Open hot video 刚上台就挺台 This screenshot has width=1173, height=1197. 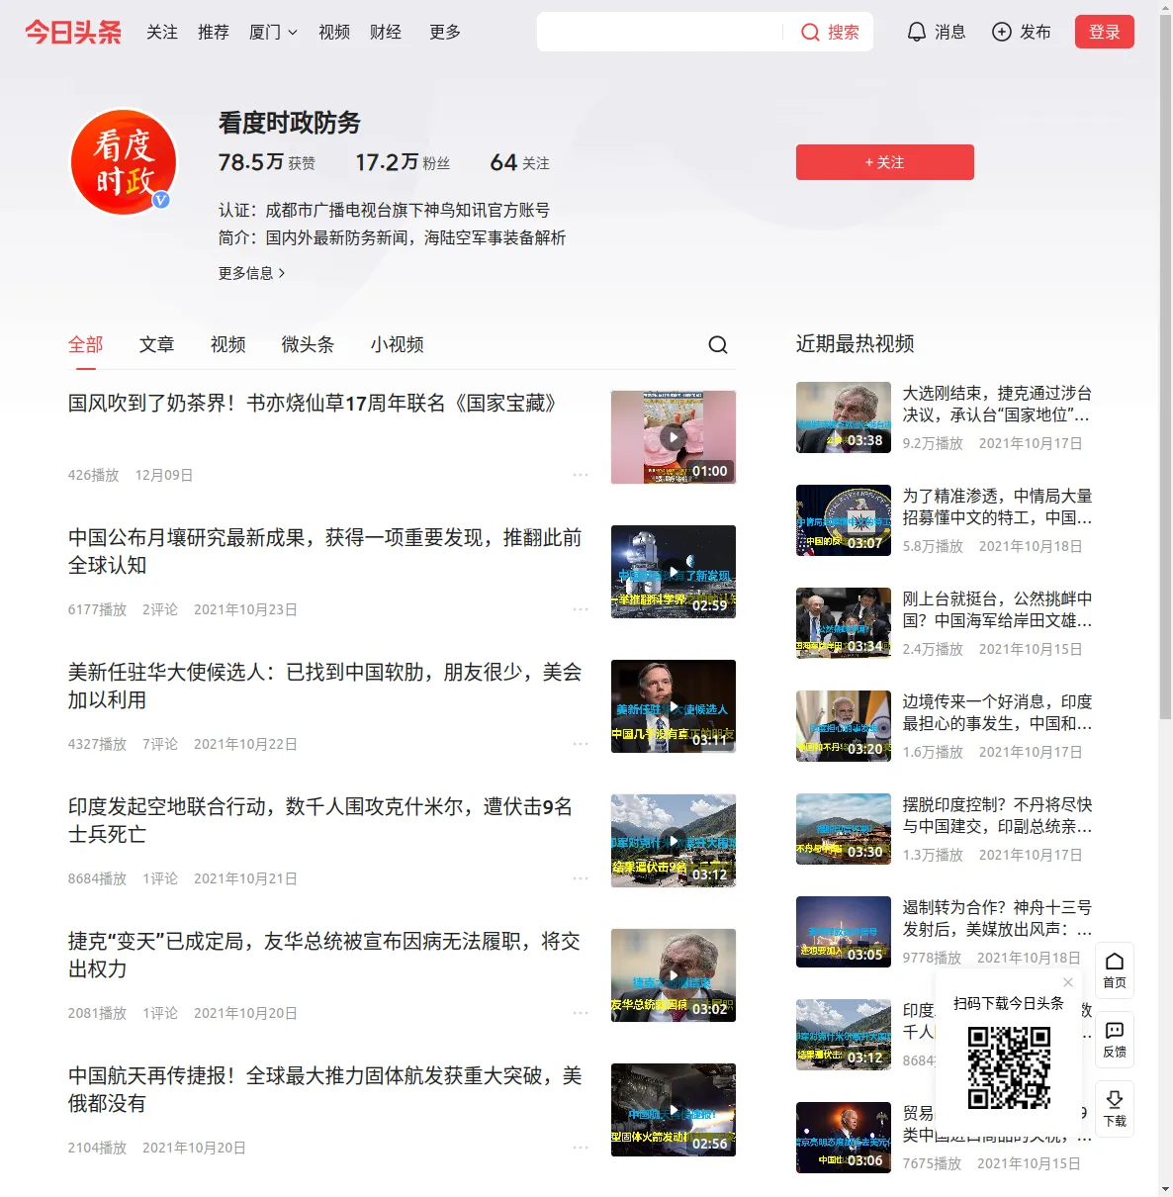coord(997,609)
